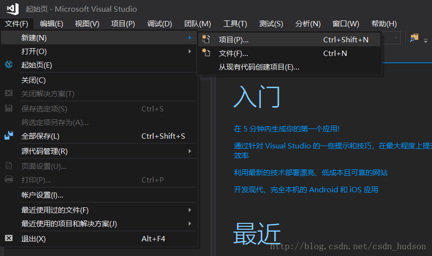Click the 最近 heading
Screen dimensions: 432x256
pyautogui.click(x=257, y=234)
